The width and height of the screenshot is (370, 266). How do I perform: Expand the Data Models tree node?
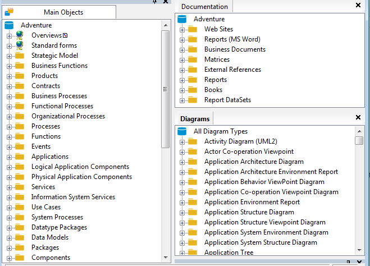(x=9, y=237)
